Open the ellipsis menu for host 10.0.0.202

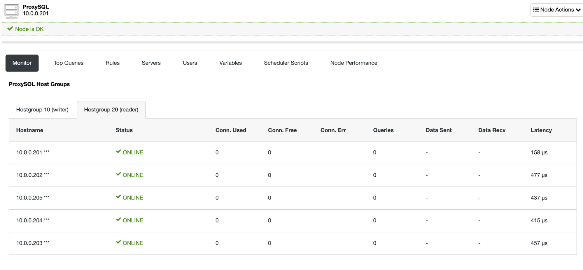click(x=47, y=174)
